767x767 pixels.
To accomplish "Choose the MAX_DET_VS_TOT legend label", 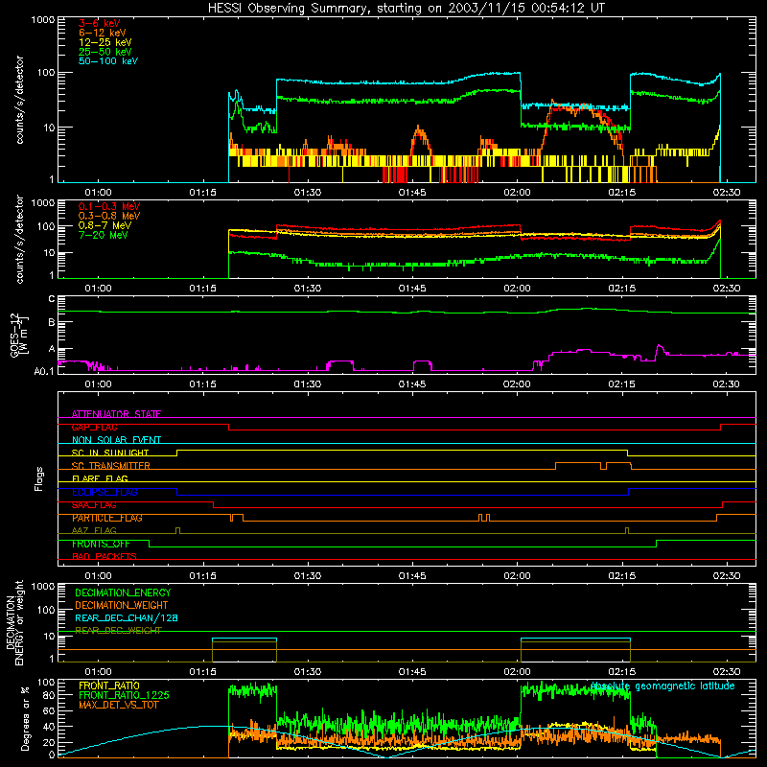I will point(118,705).
